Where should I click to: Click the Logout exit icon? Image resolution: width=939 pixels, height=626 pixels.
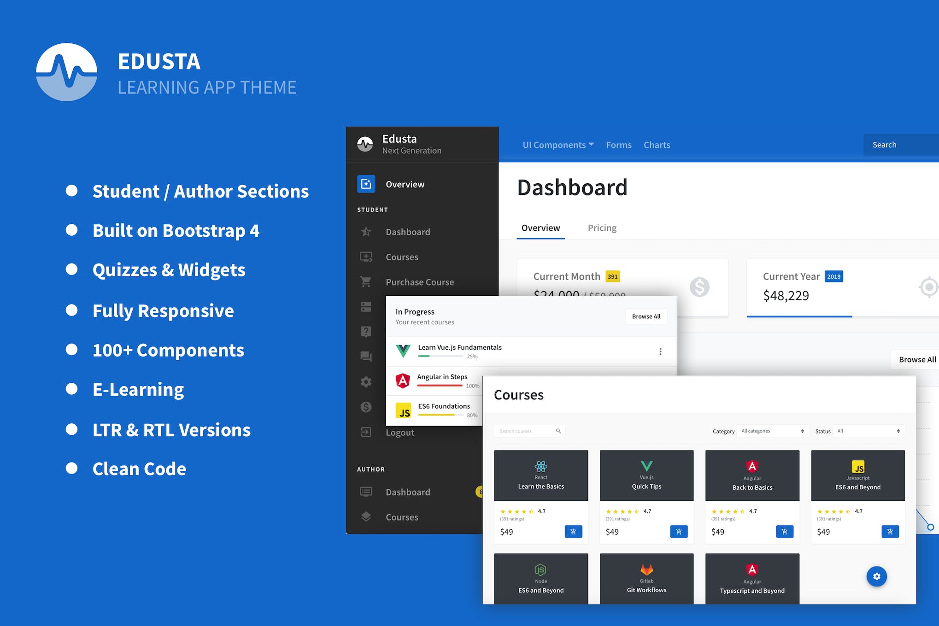point(366,432)
